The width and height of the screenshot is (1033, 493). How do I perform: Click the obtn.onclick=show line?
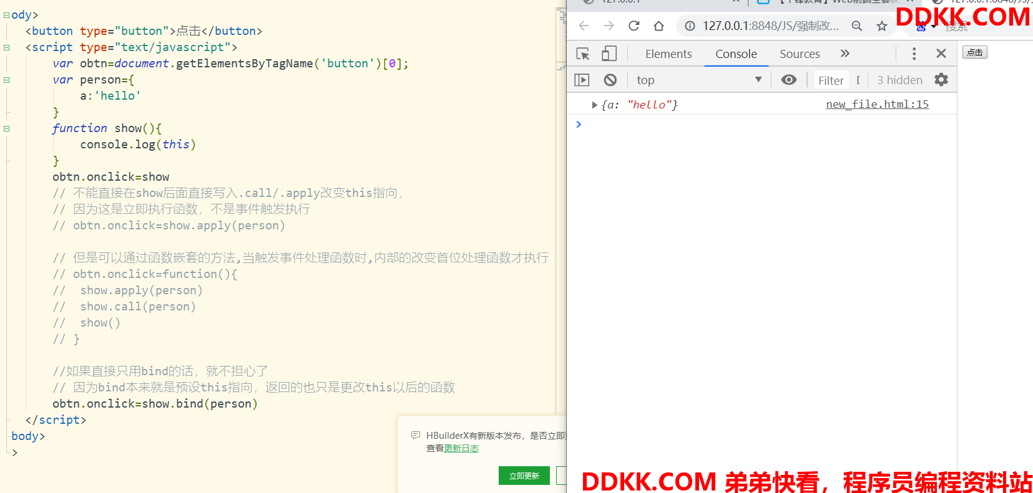point(111,177)
